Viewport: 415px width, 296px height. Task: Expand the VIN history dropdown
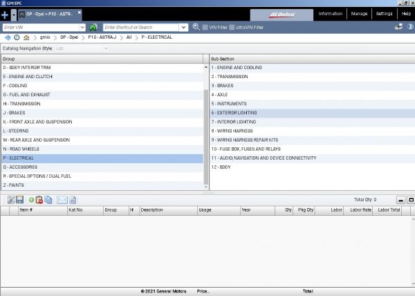pyautogui.click(x=82, y=27)
